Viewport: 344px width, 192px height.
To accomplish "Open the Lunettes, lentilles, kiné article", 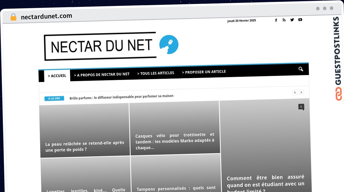I will [86, 190].
